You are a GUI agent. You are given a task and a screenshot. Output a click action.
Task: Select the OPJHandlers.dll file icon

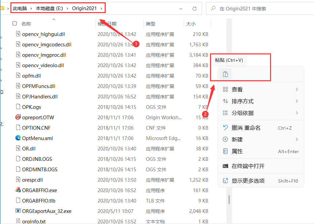click(x=18, y=96)
